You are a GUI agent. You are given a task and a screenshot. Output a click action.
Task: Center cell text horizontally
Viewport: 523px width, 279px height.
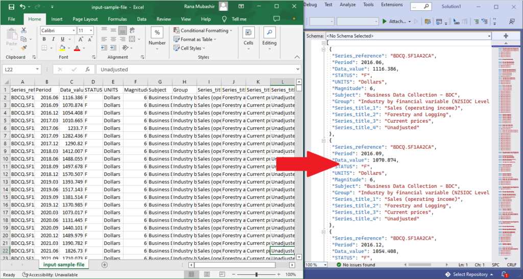pos(113,39)
